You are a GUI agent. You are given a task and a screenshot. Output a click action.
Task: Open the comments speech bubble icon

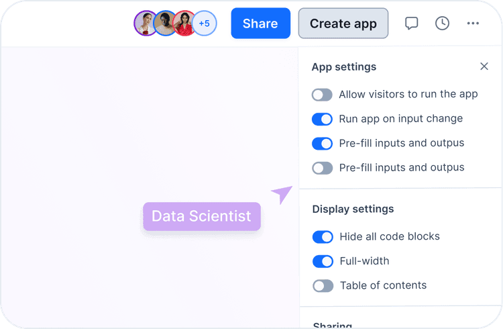click(x=412, y=23)
